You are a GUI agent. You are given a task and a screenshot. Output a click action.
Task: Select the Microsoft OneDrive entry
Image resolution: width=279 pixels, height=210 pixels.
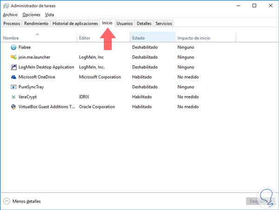click(x=37, y=77)
